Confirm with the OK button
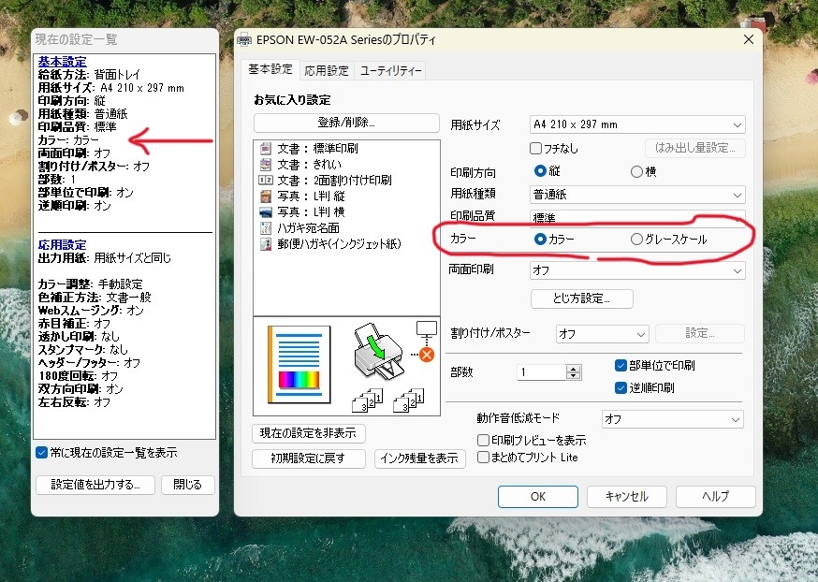 pos(538,497)
